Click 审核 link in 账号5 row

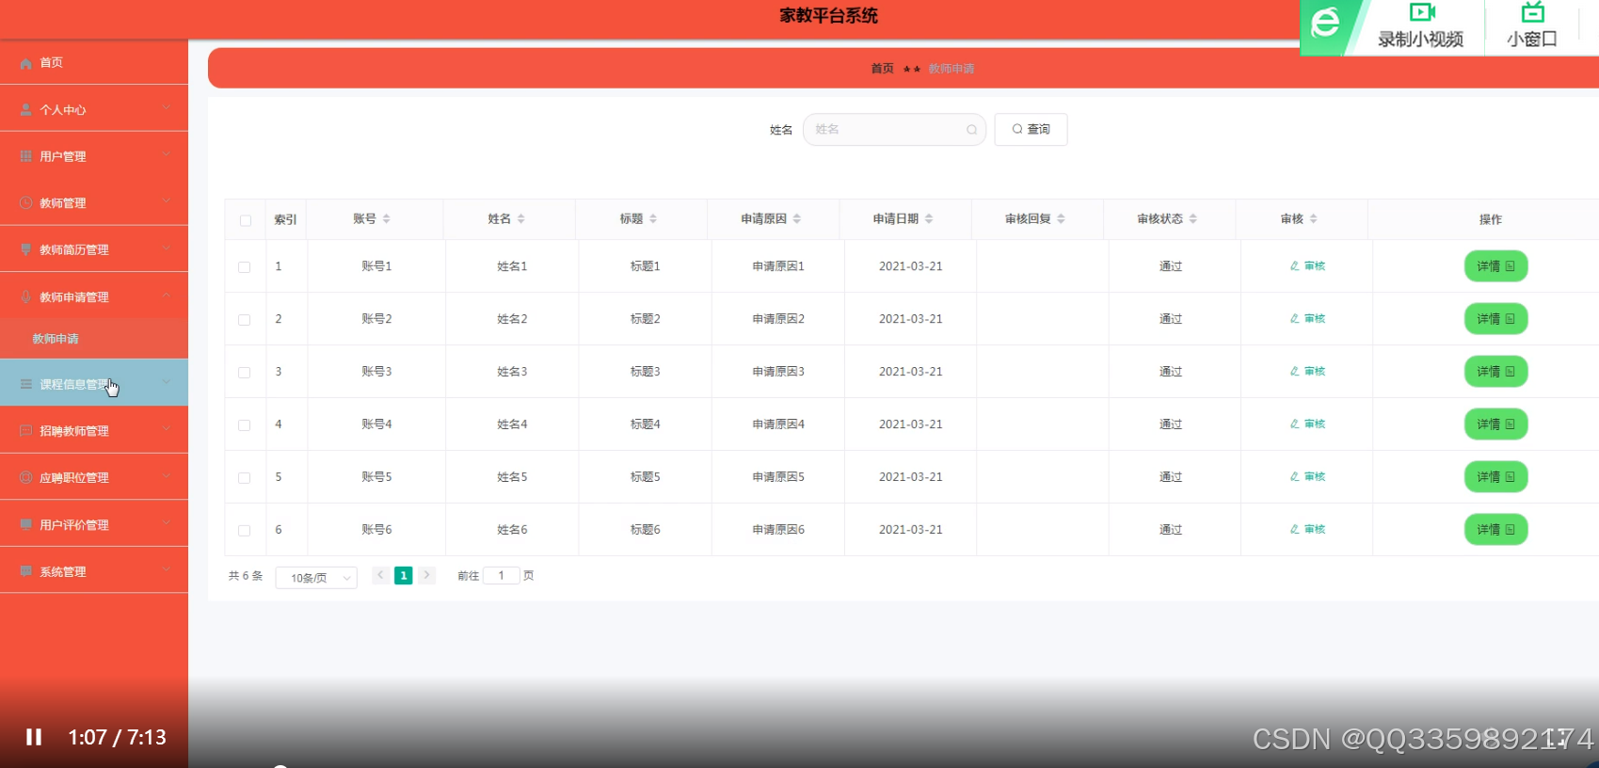pos(1307,477)
